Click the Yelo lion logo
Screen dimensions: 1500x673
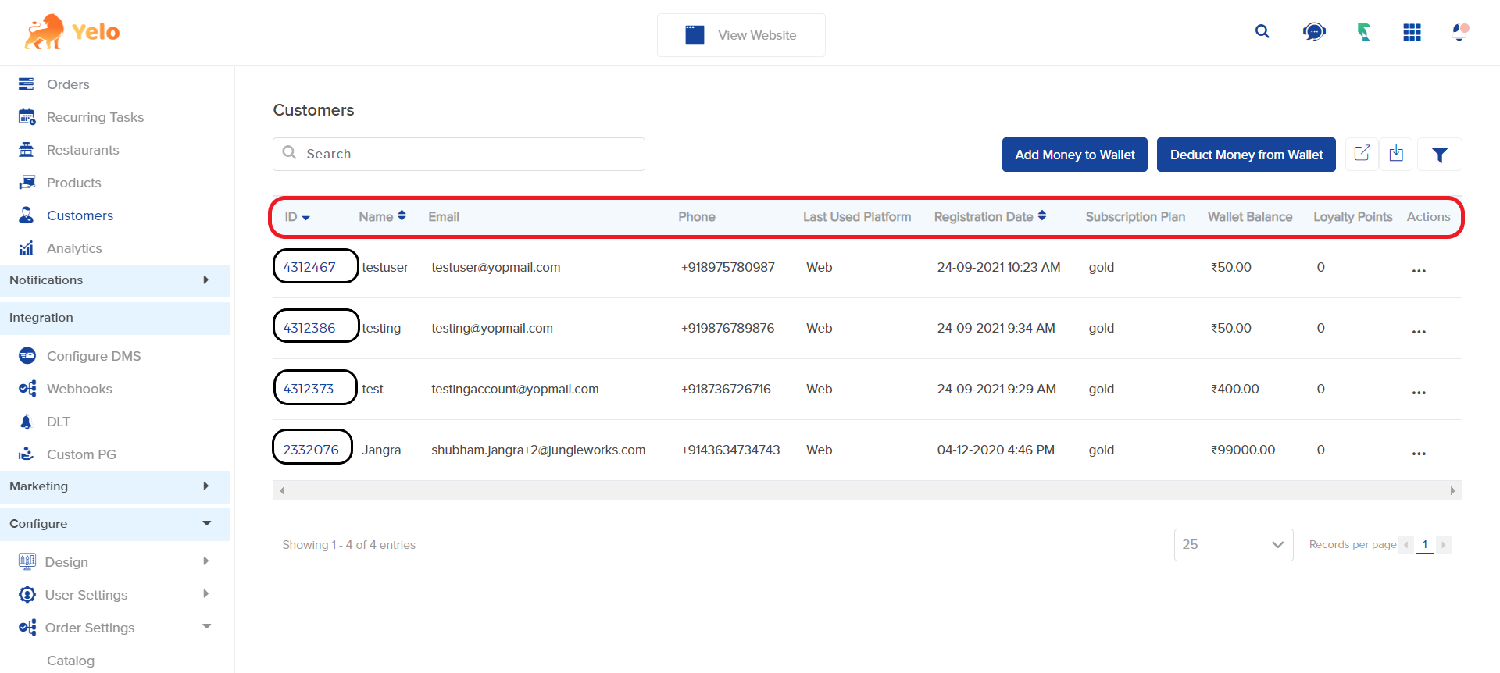pyautogui.click(x=72, y=32)
